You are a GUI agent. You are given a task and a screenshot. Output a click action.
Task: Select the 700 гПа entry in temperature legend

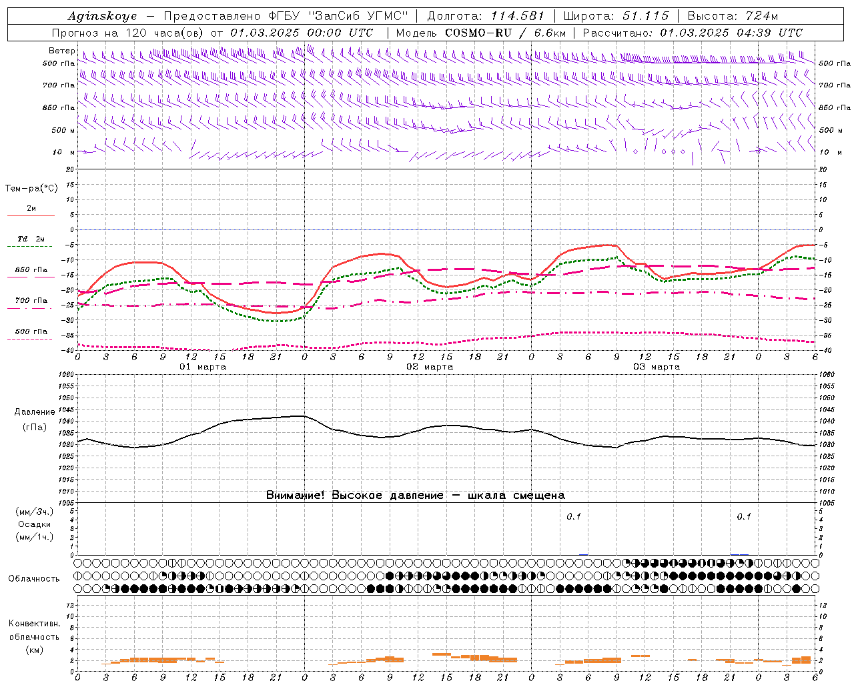click(31, 301)
